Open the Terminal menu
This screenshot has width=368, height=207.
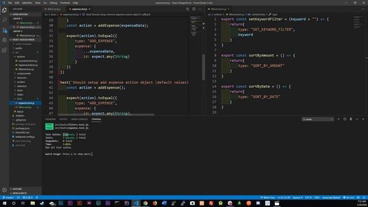[65, 3]
